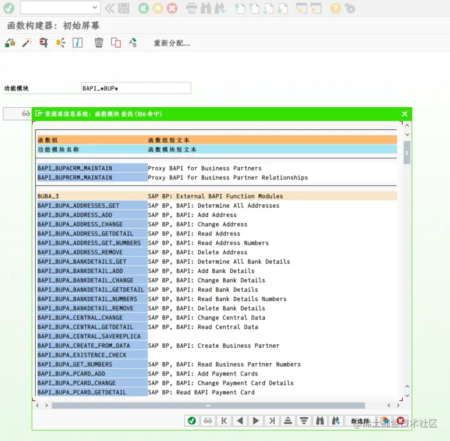This screenshot has height=441, width=450.
Task: Click the green Back button in top toolbar
Action: (144, 8)
